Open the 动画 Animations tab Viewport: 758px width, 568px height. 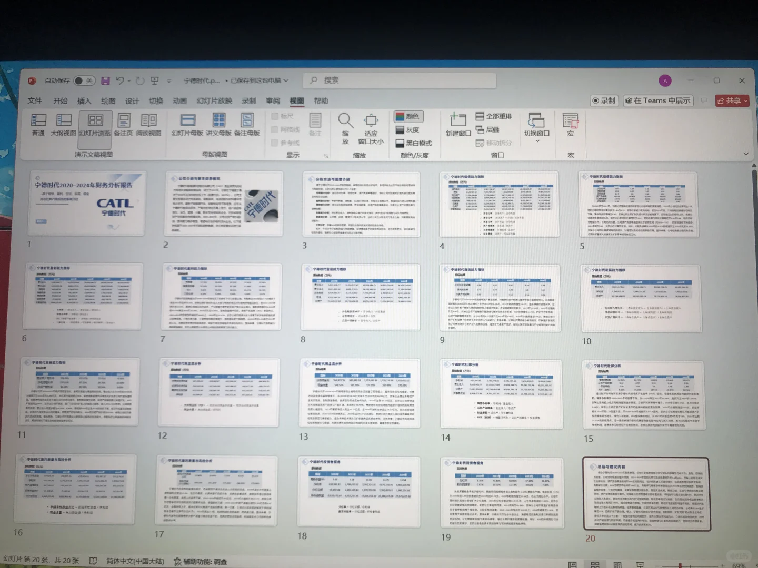tap(179, 101)
